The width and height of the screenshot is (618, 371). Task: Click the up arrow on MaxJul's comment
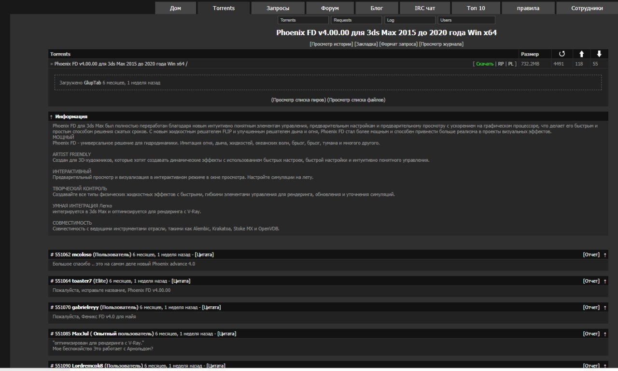coord(605,334)
